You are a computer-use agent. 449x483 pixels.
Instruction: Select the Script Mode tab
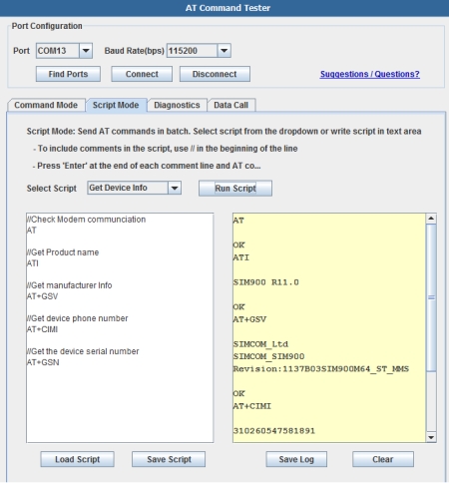tap(116, 105)
